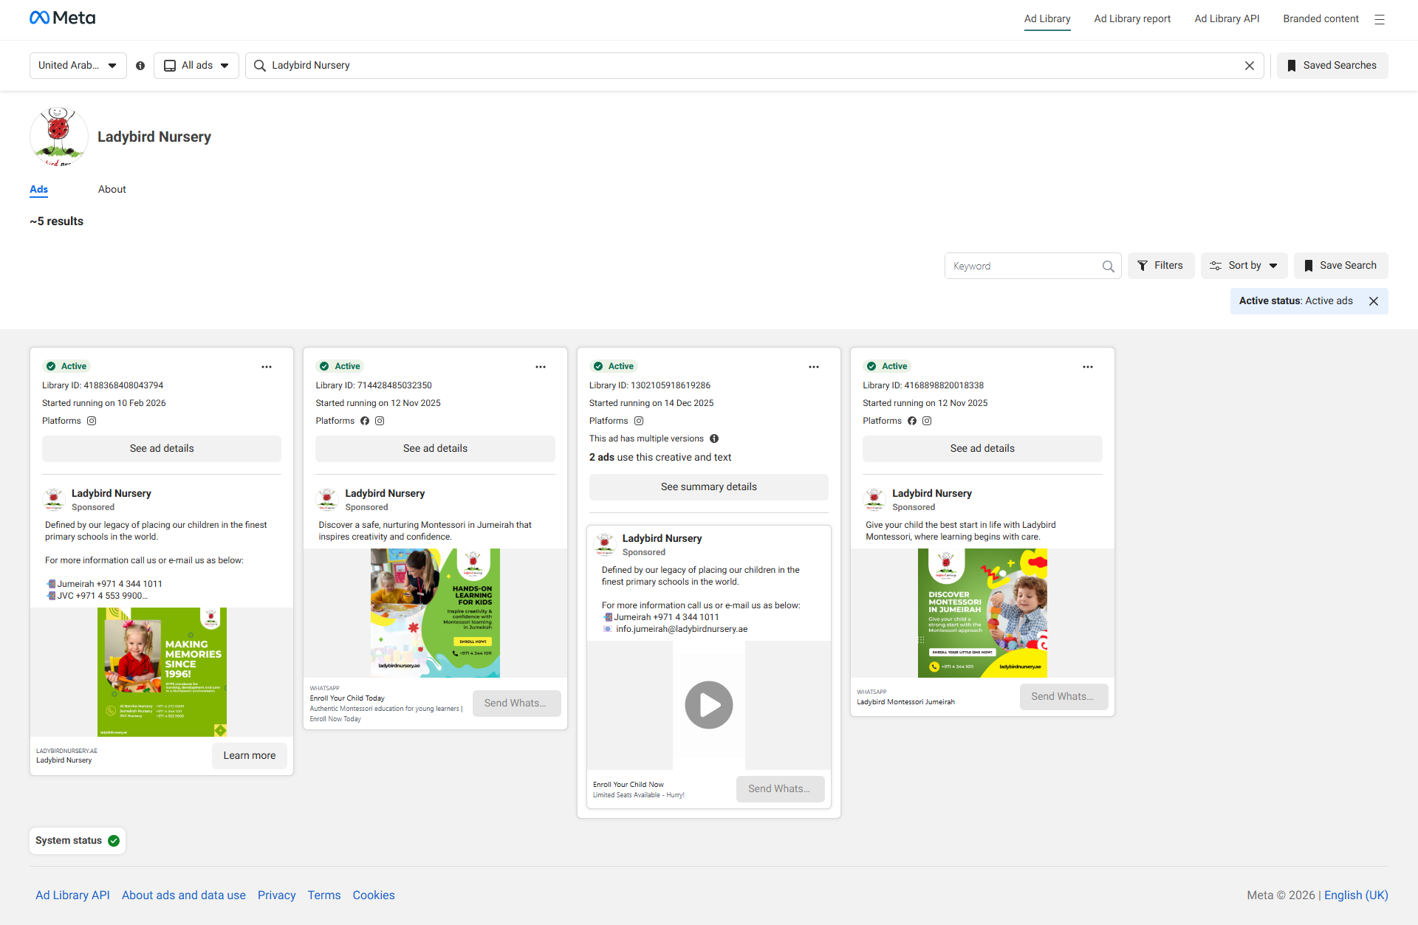Viewport: 1418px width, 925px height.
Task: Click the Ladybird Nursery page heading
Action: [x=154, y=137]
